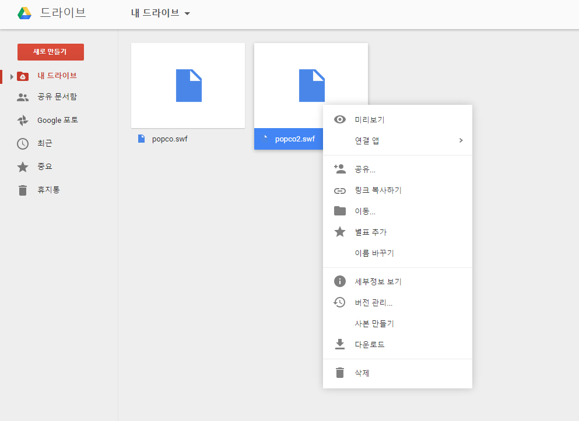579x421 pixels.
Task: Click the info icon for 세부정보 보기
Action: (339, 281)
